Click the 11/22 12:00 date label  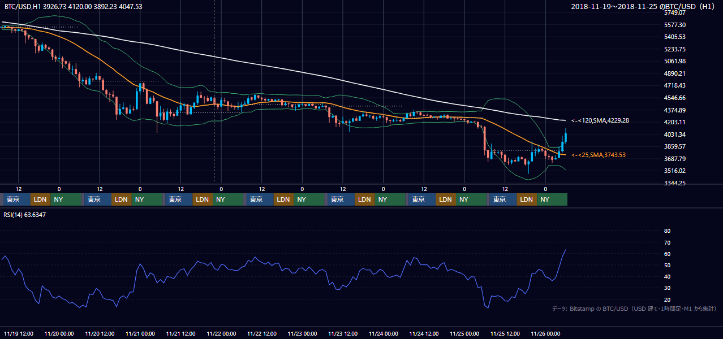[262, 334]
